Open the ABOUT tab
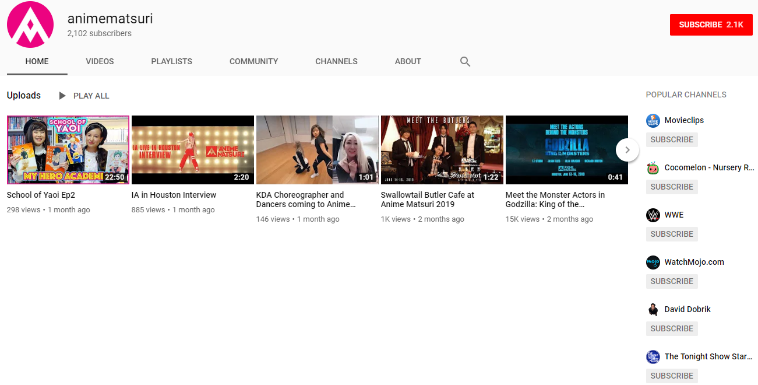This screenshot has height=385, width=758. tap(408, 61)
